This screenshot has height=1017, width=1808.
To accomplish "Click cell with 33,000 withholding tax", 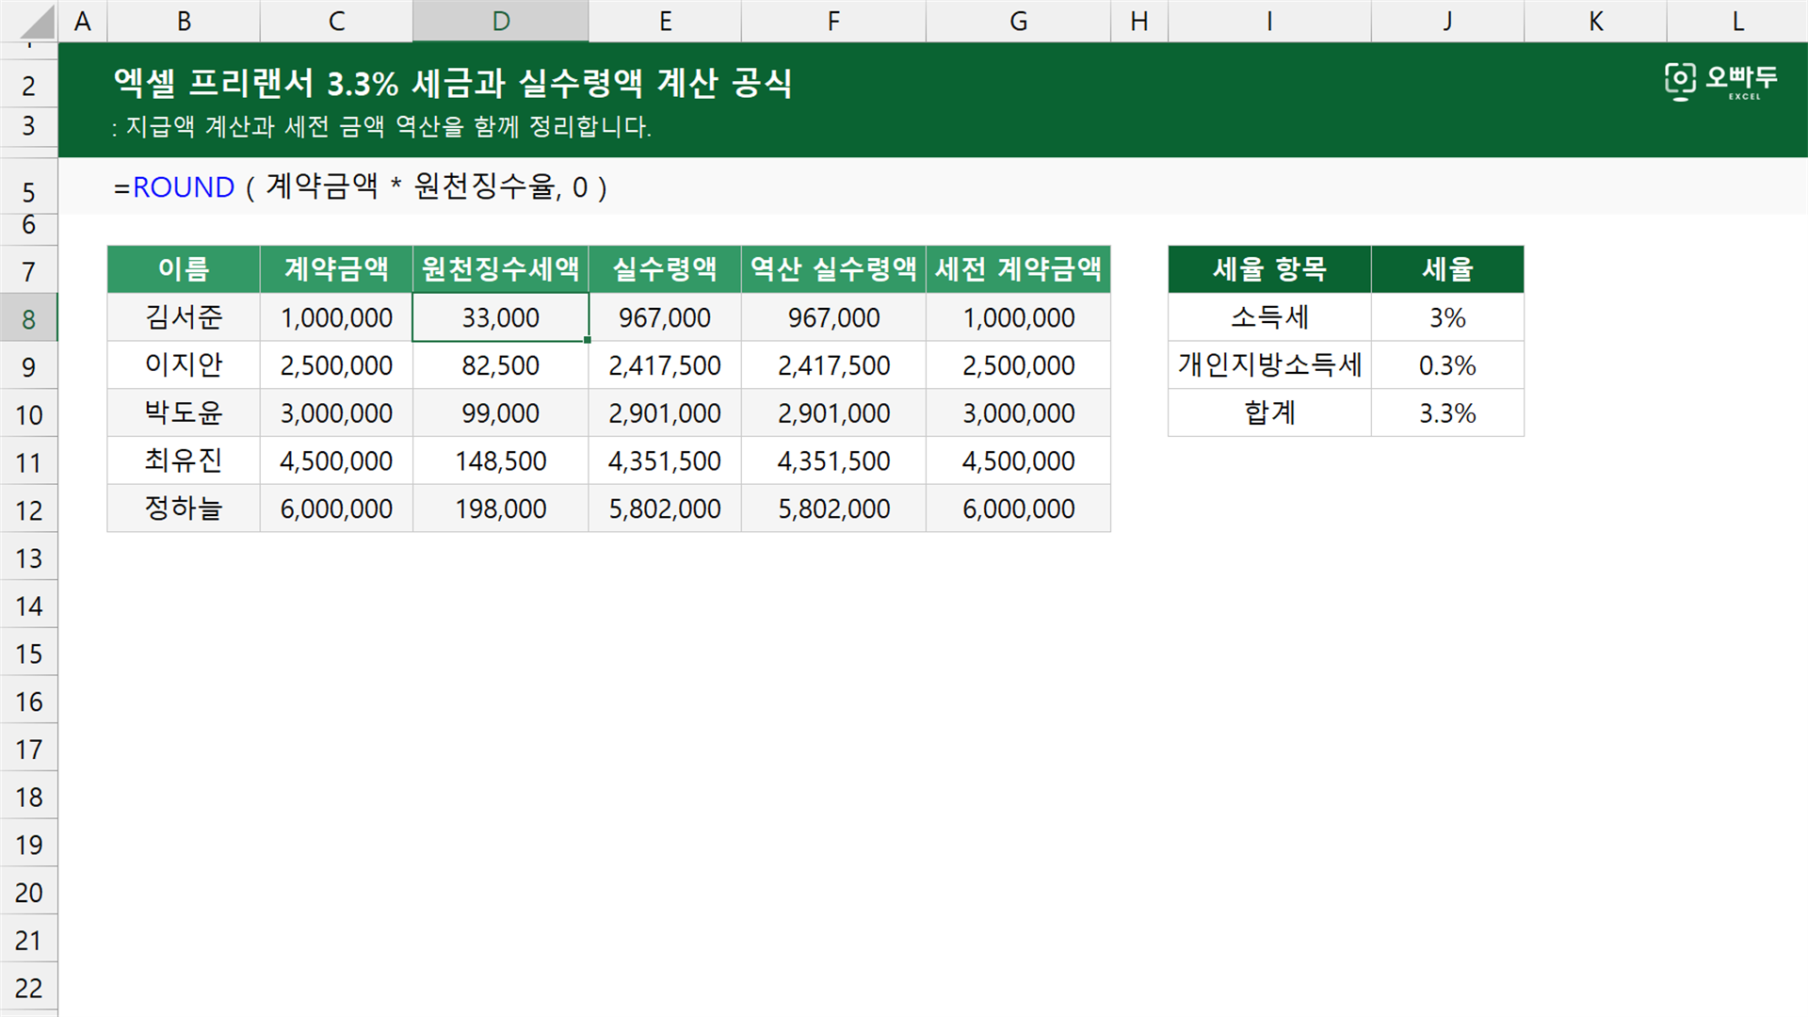I will [x=501, y=317].
